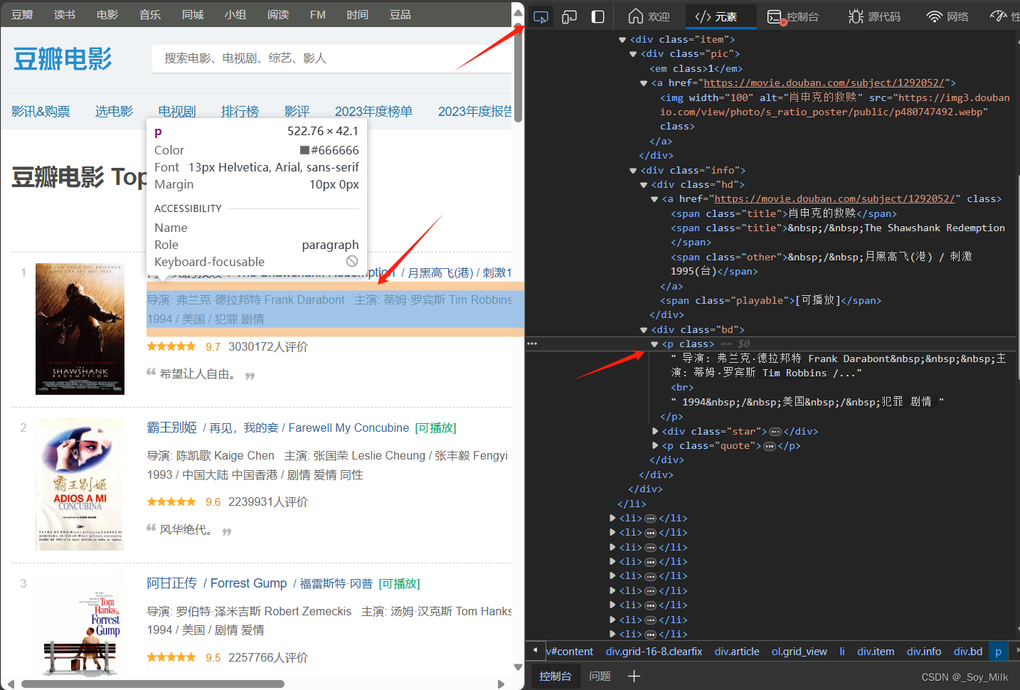Select the br element line
The height and width of the screenshot is (690, 1020).
click(x=682, y=388)
